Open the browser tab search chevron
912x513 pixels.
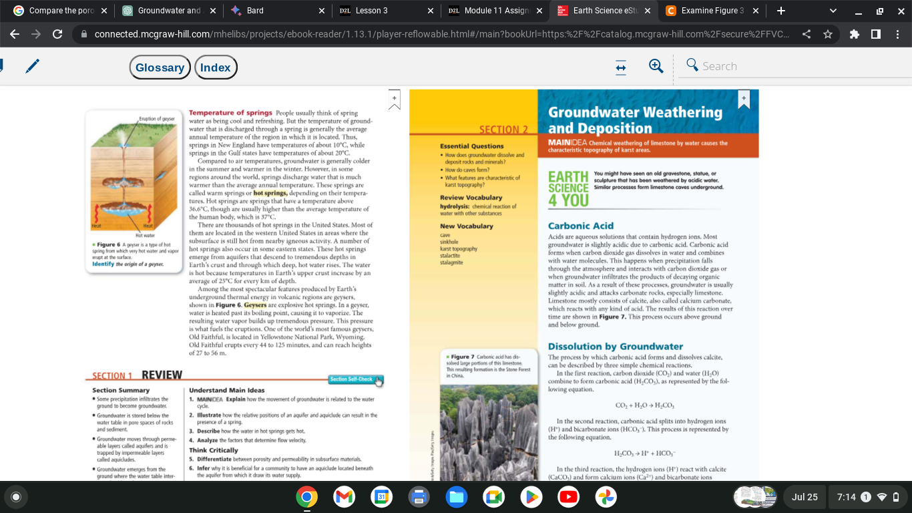[x=832, y=11]
